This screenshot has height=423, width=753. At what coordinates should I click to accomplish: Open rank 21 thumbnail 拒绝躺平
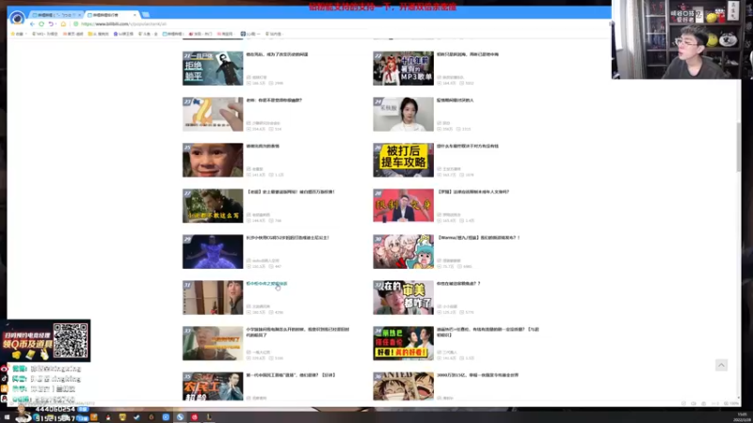pos(213,68)
